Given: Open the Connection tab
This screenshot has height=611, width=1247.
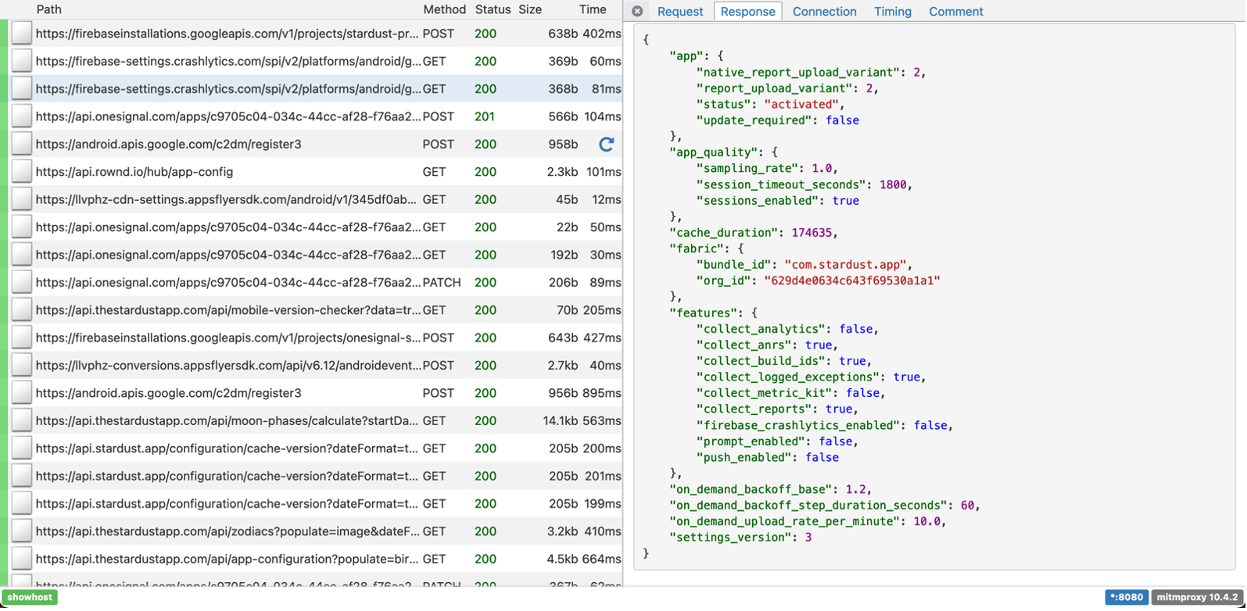Looking at the screenshot, I should coord(824,12).
